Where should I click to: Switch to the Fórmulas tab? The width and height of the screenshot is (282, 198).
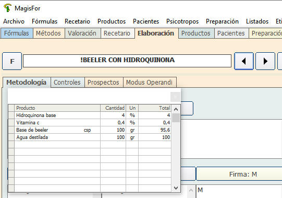pyautogui.click(x=17, y=33)
